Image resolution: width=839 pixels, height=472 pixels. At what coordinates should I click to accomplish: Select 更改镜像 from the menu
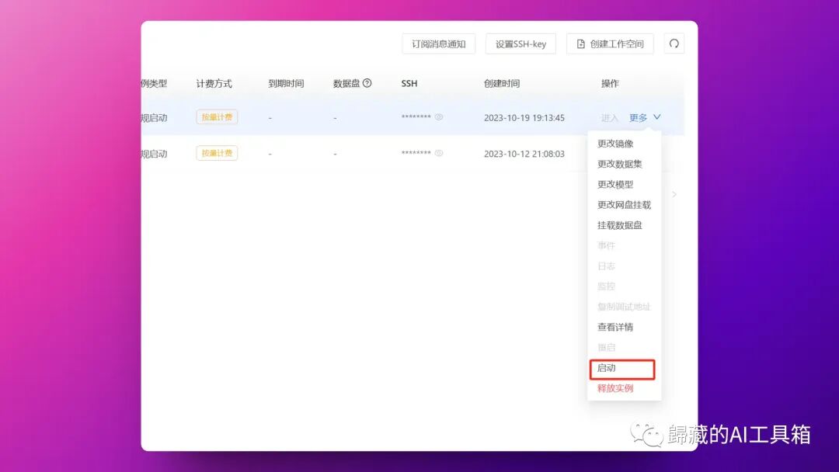coord(615,144)
